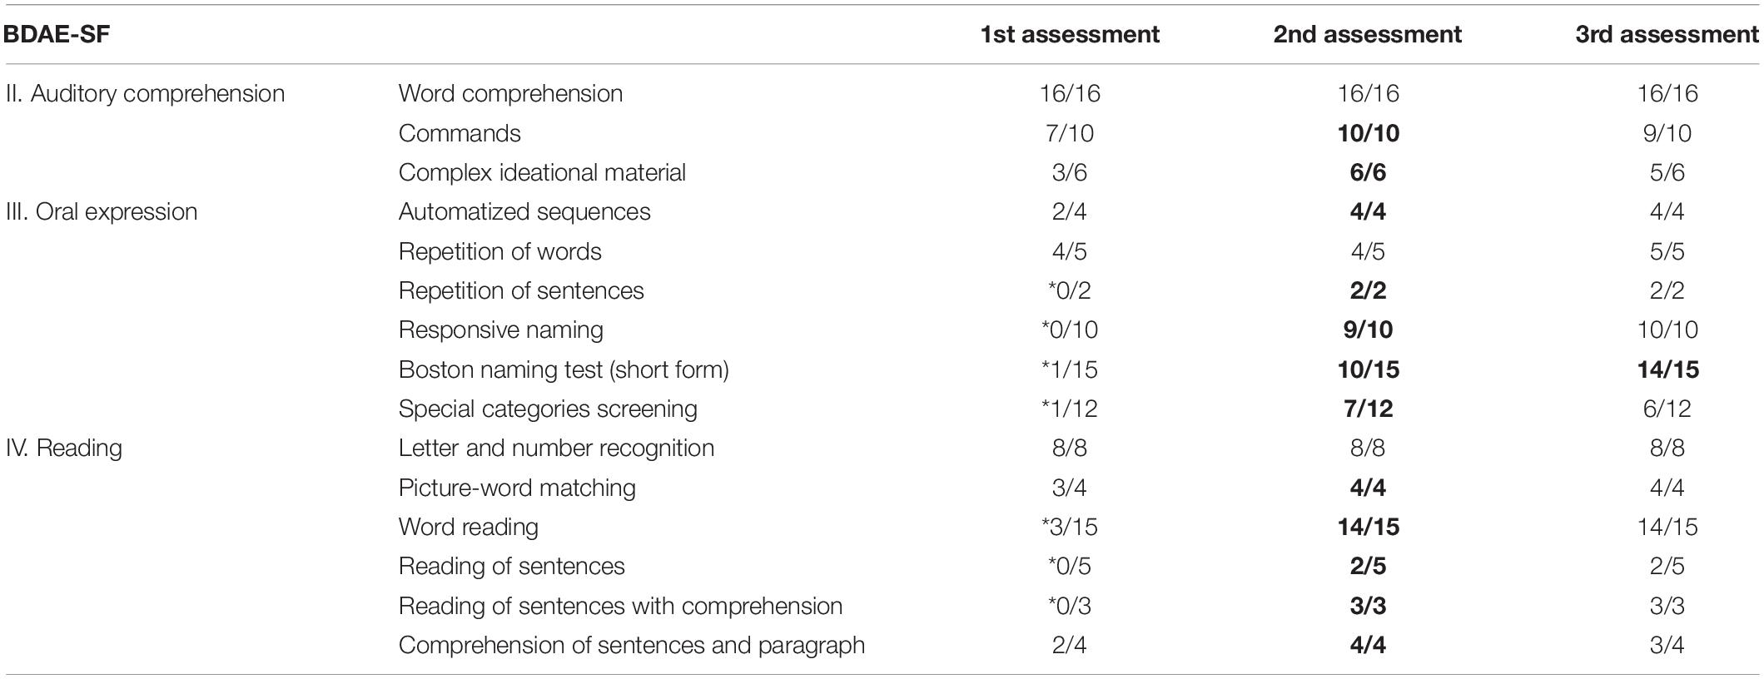Click the BDAE-SF column header
1764x679 pixels.
click(57, 34)
